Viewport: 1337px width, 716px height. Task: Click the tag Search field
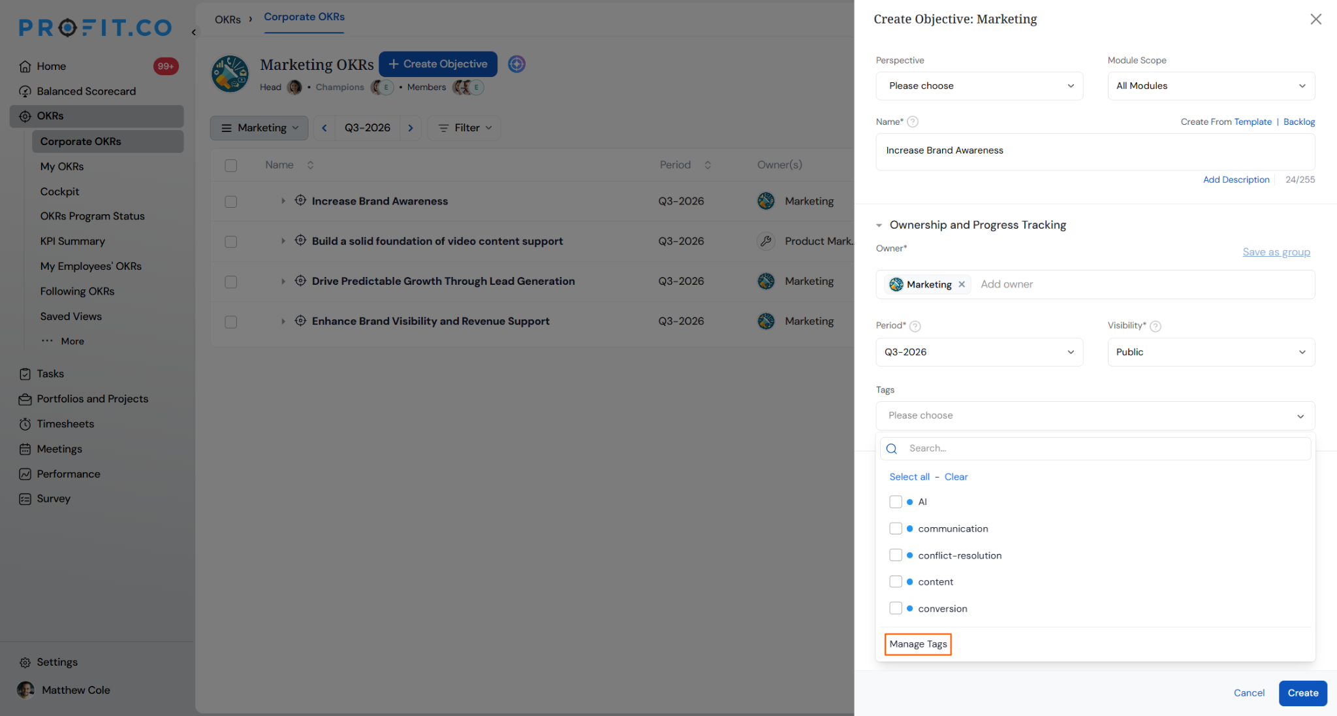(x=1095, y=449)
